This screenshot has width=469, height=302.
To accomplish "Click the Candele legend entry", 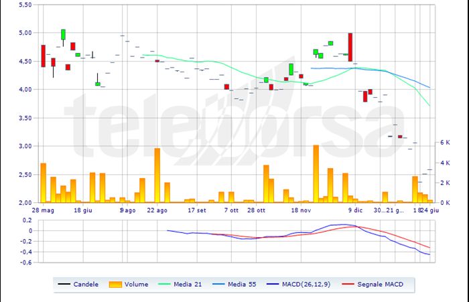I will [x=78, y=285].
